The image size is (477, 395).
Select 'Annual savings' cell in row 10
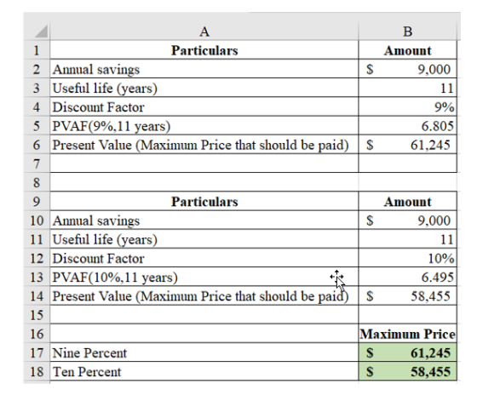coord(204,220)
